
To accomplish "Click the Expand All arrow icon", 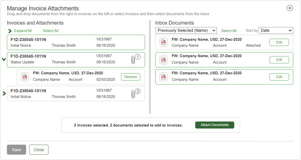I will coord(10,31).
